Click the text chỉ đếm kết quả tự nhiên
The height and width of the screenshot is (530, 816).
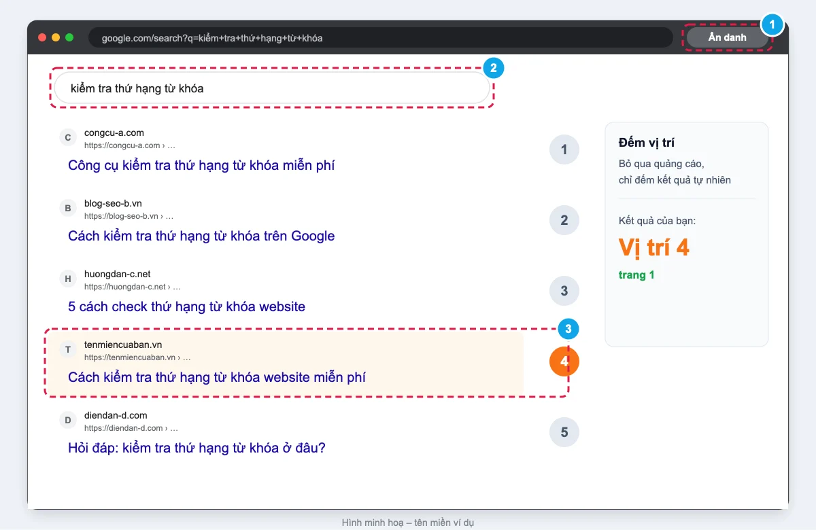675,180
